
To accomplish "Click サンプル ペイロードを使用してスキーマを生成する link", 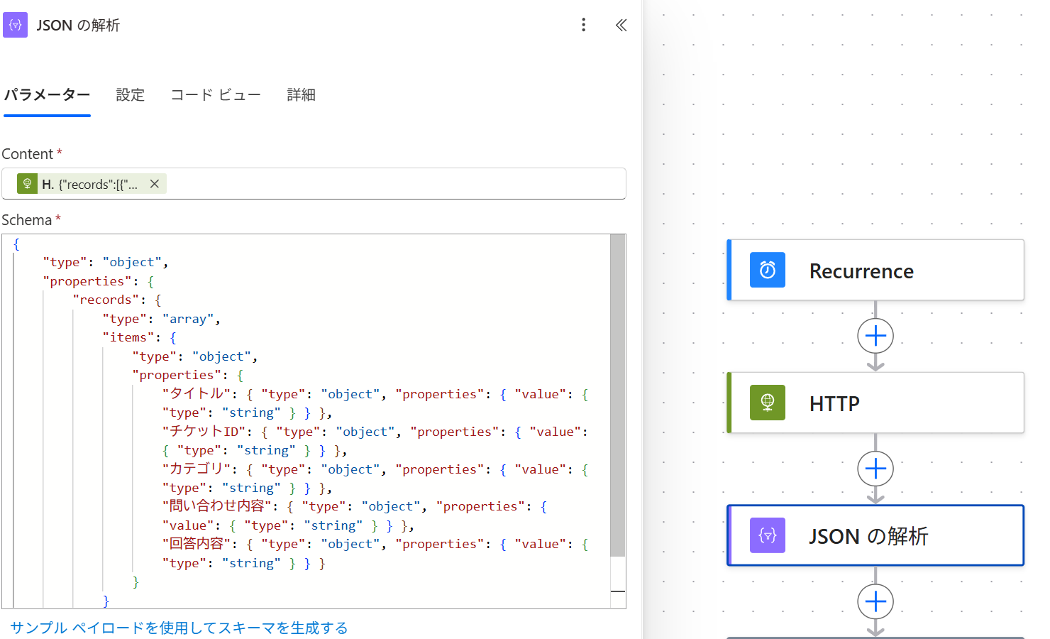I will coord(179,628).
